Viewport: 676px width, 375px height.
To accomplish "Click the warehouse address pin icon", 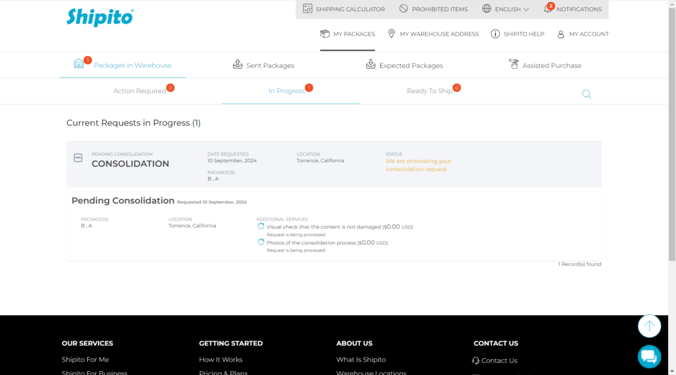I will [391, 34].
